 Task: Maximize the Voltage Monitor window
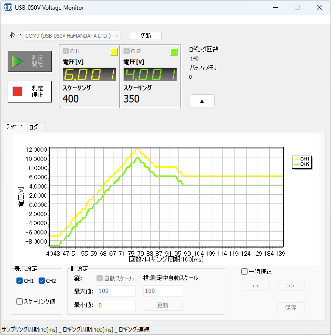tap(297, 8)
